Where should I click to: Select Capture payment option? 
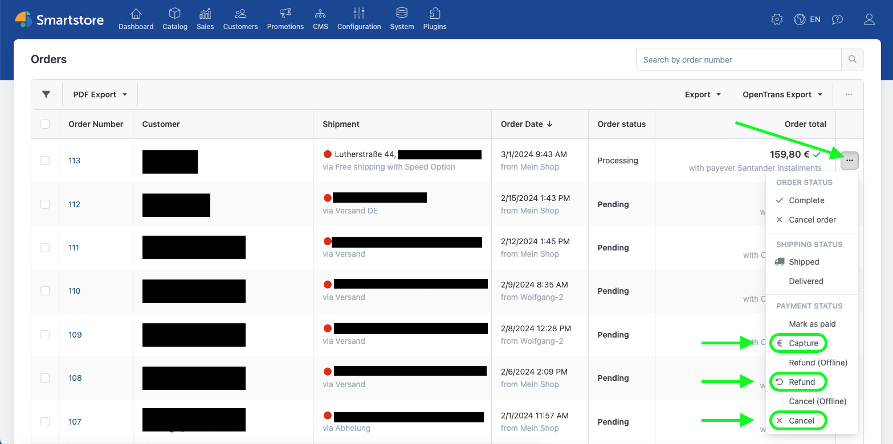pos(812,343)
